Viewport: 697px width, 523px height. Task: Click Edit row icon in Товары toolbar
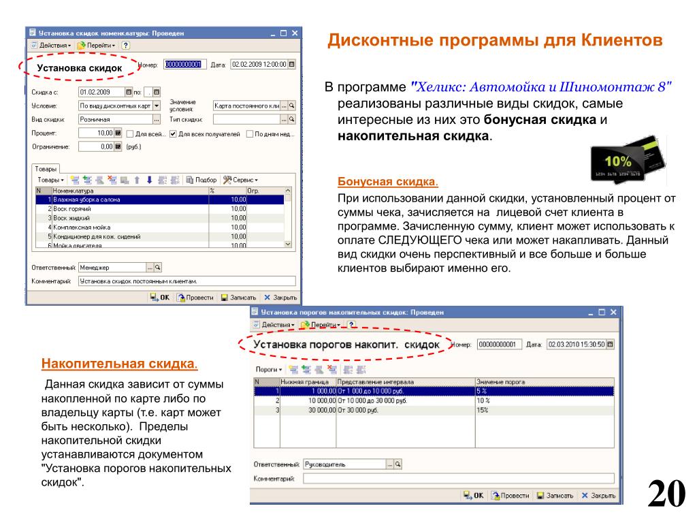point(99,180)
